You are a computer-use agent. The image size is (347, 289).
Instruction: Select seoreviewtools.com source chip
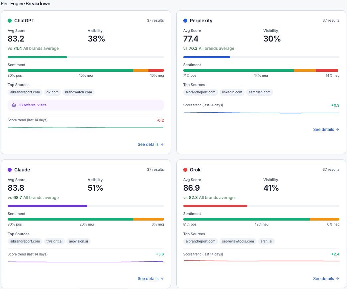pos(238,241)
